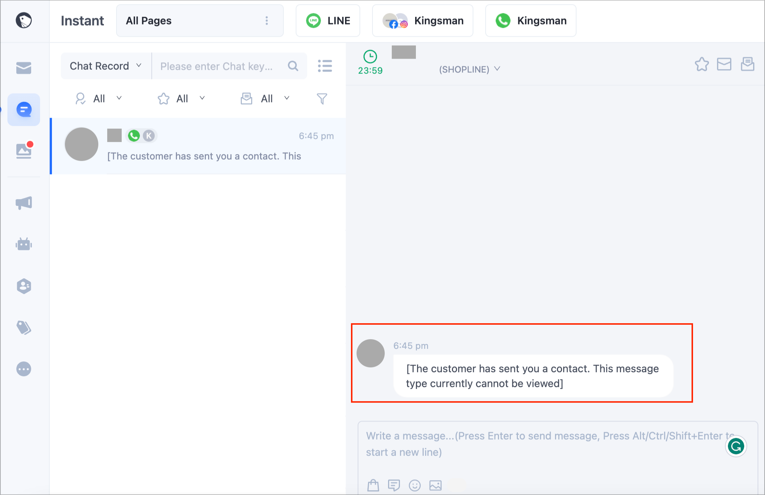Click the bird logo in the sidebar

(x=24, y=20)
